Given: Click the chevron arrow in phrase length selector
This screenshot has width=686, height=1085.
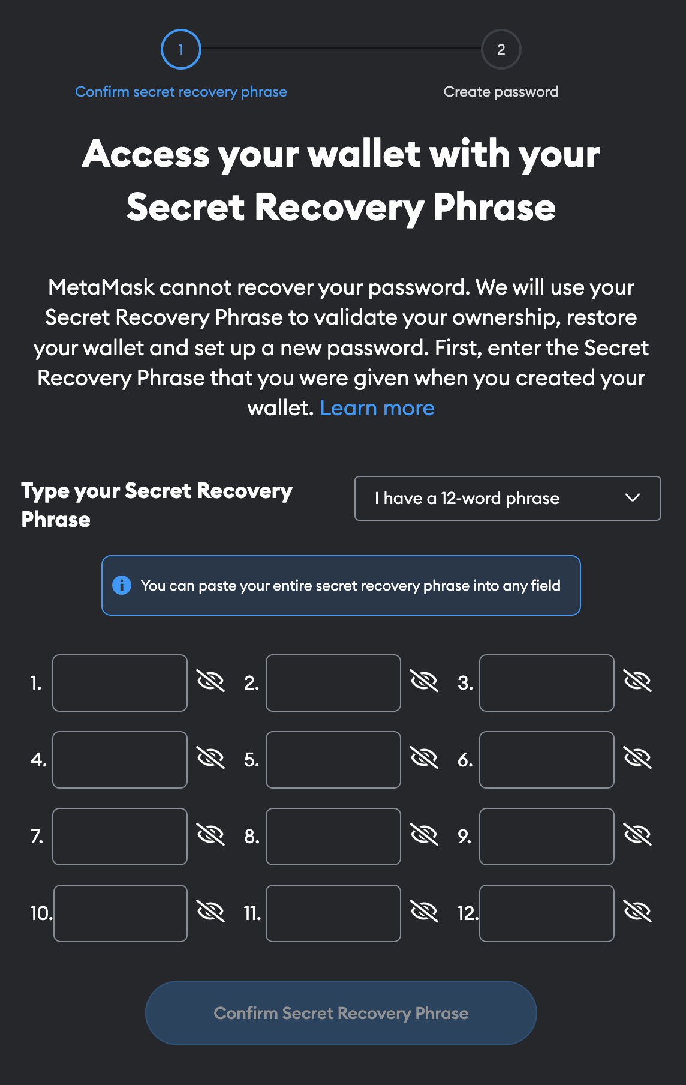Looking at the screenshot, I should 633,498.
